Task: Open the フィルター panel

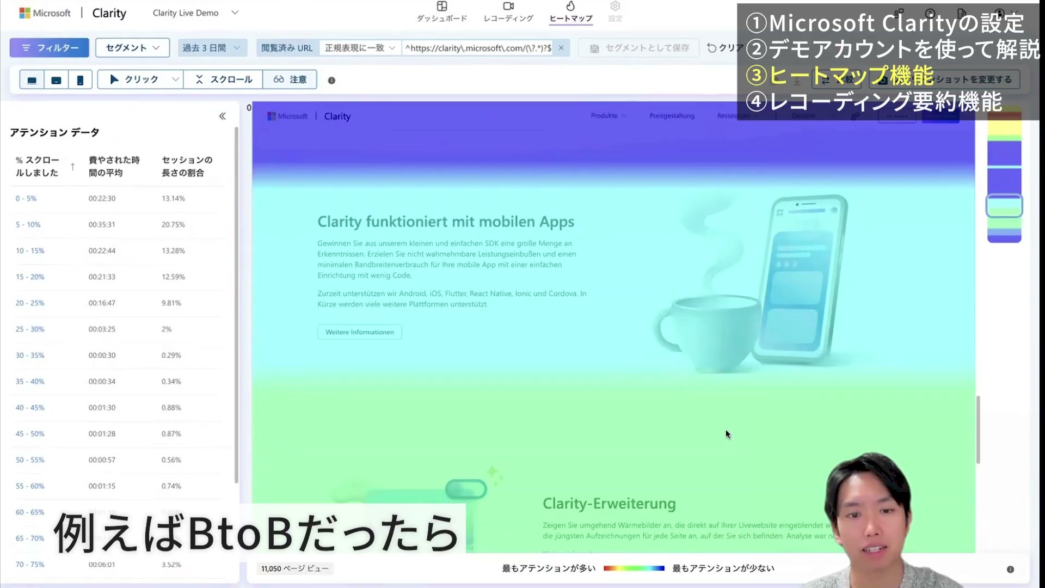Action: tap(49, 48)
